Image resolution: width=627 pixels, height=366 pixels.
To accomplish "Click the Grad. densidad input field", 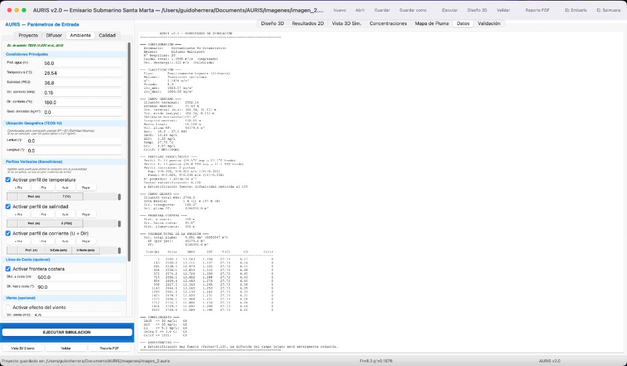I will click(82, 112).
